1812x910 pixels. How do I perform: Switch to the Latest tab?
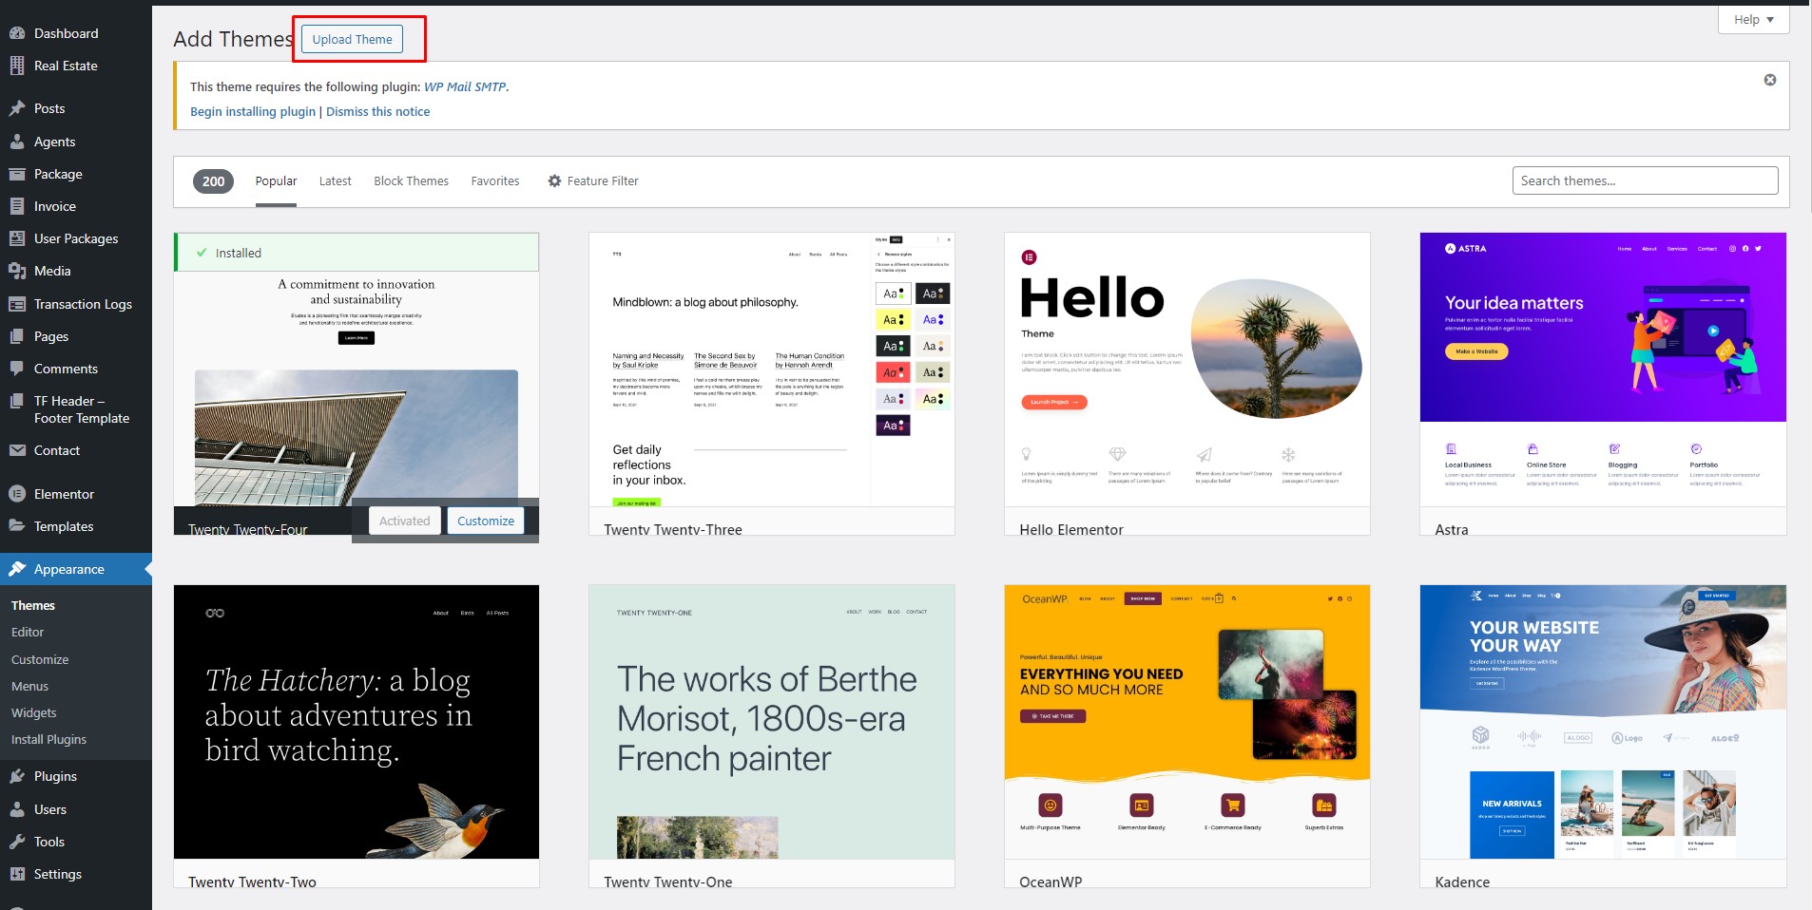click(335, 181)
